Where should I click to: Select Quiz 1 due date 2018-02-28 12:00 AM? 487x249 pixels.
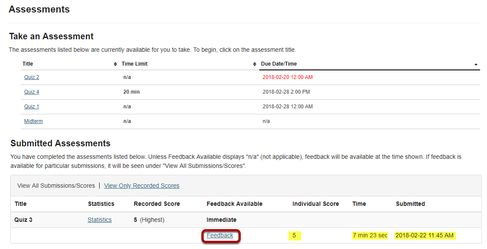(x=288, y=106)
